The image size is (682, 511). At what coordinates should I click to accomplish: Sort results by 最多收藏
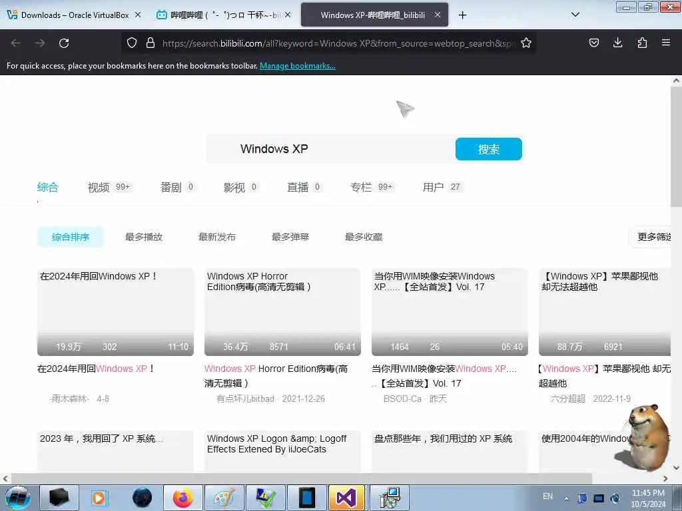[364, 237]
